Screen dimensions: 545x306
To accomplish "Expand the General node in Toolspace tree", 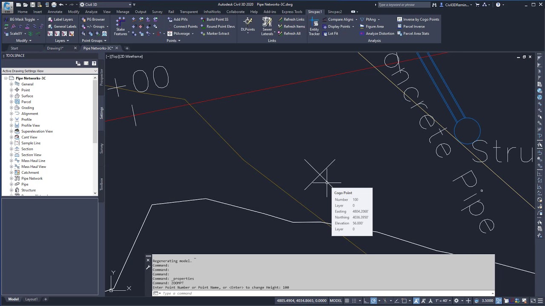I will tap(11, 84).
